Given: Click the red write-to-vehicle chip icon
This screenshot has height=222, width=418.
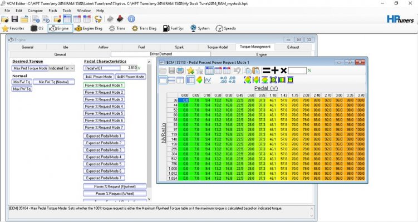Looking at the screenshot, I should tap(120, 19).
